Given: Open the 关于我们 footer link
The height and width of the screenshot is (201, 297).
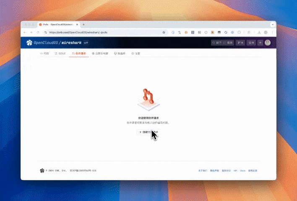Looking at the screenshot, I should [x=203, y=170].
